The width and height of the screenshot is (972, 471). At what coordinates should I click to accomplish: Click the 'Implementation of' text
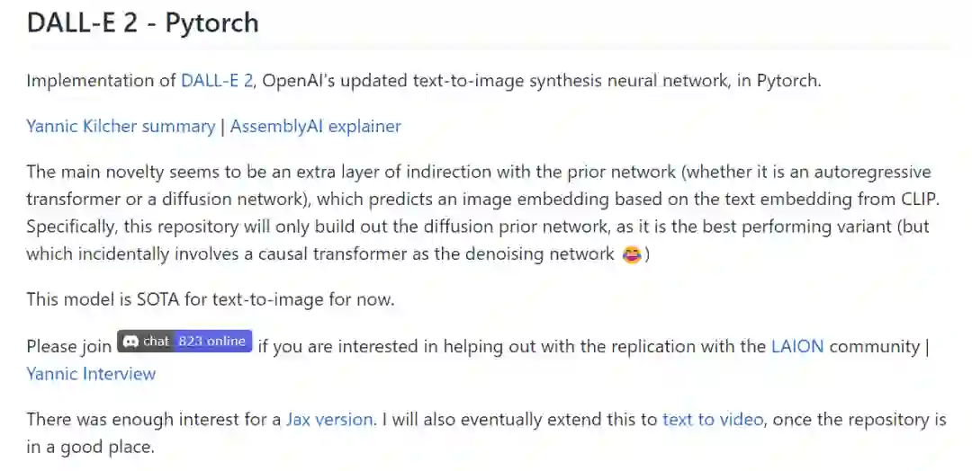101,80
